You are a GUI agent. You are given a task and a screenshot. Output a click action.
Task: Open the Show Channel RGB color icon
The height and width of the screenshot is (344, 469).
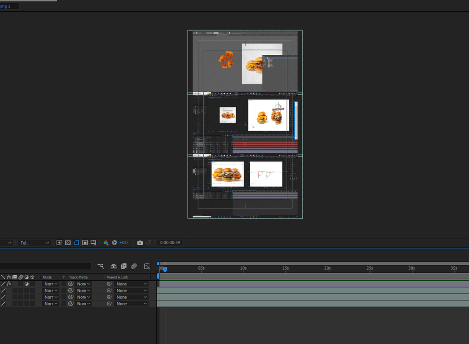coord(106,242)
